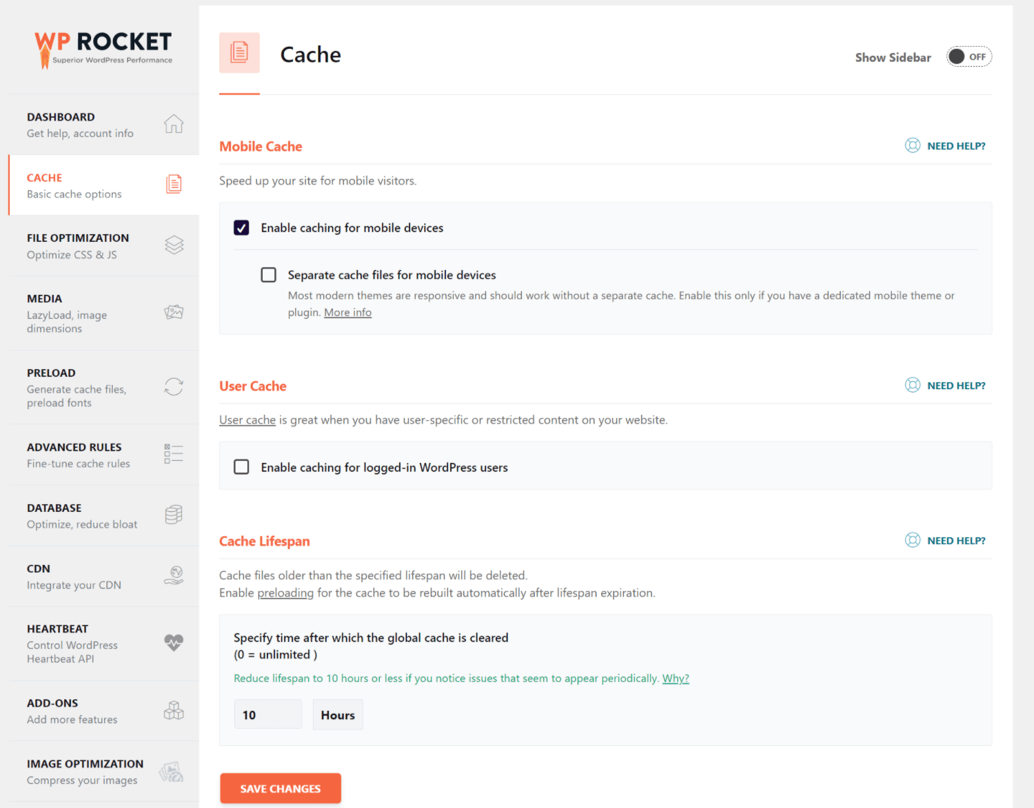Click the Save Changes button

coord(281,788)
